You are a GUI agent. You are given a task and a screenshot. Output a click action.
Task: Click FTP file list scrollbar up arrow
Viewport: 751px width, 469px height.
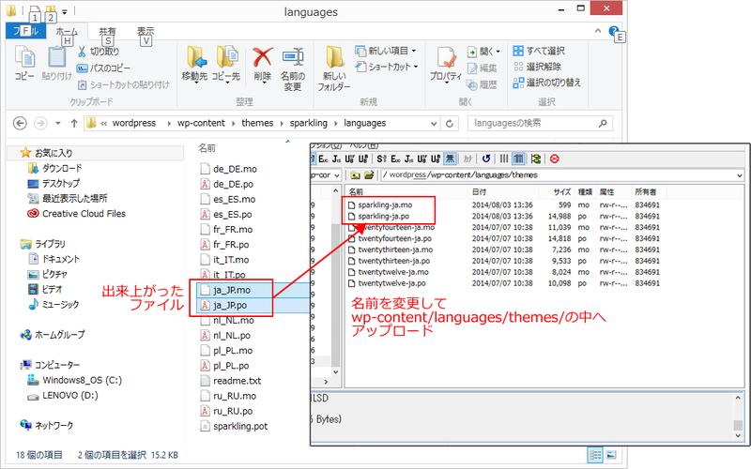(x=335, y=191)
